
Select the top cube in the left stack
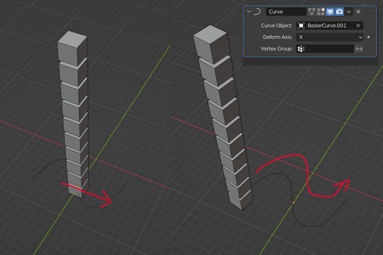pos(72,48)
